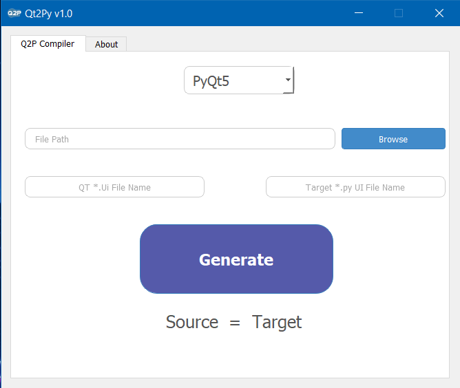Click the Target label text
This screenshot has width=460, height=388.
tap(277, 323)
